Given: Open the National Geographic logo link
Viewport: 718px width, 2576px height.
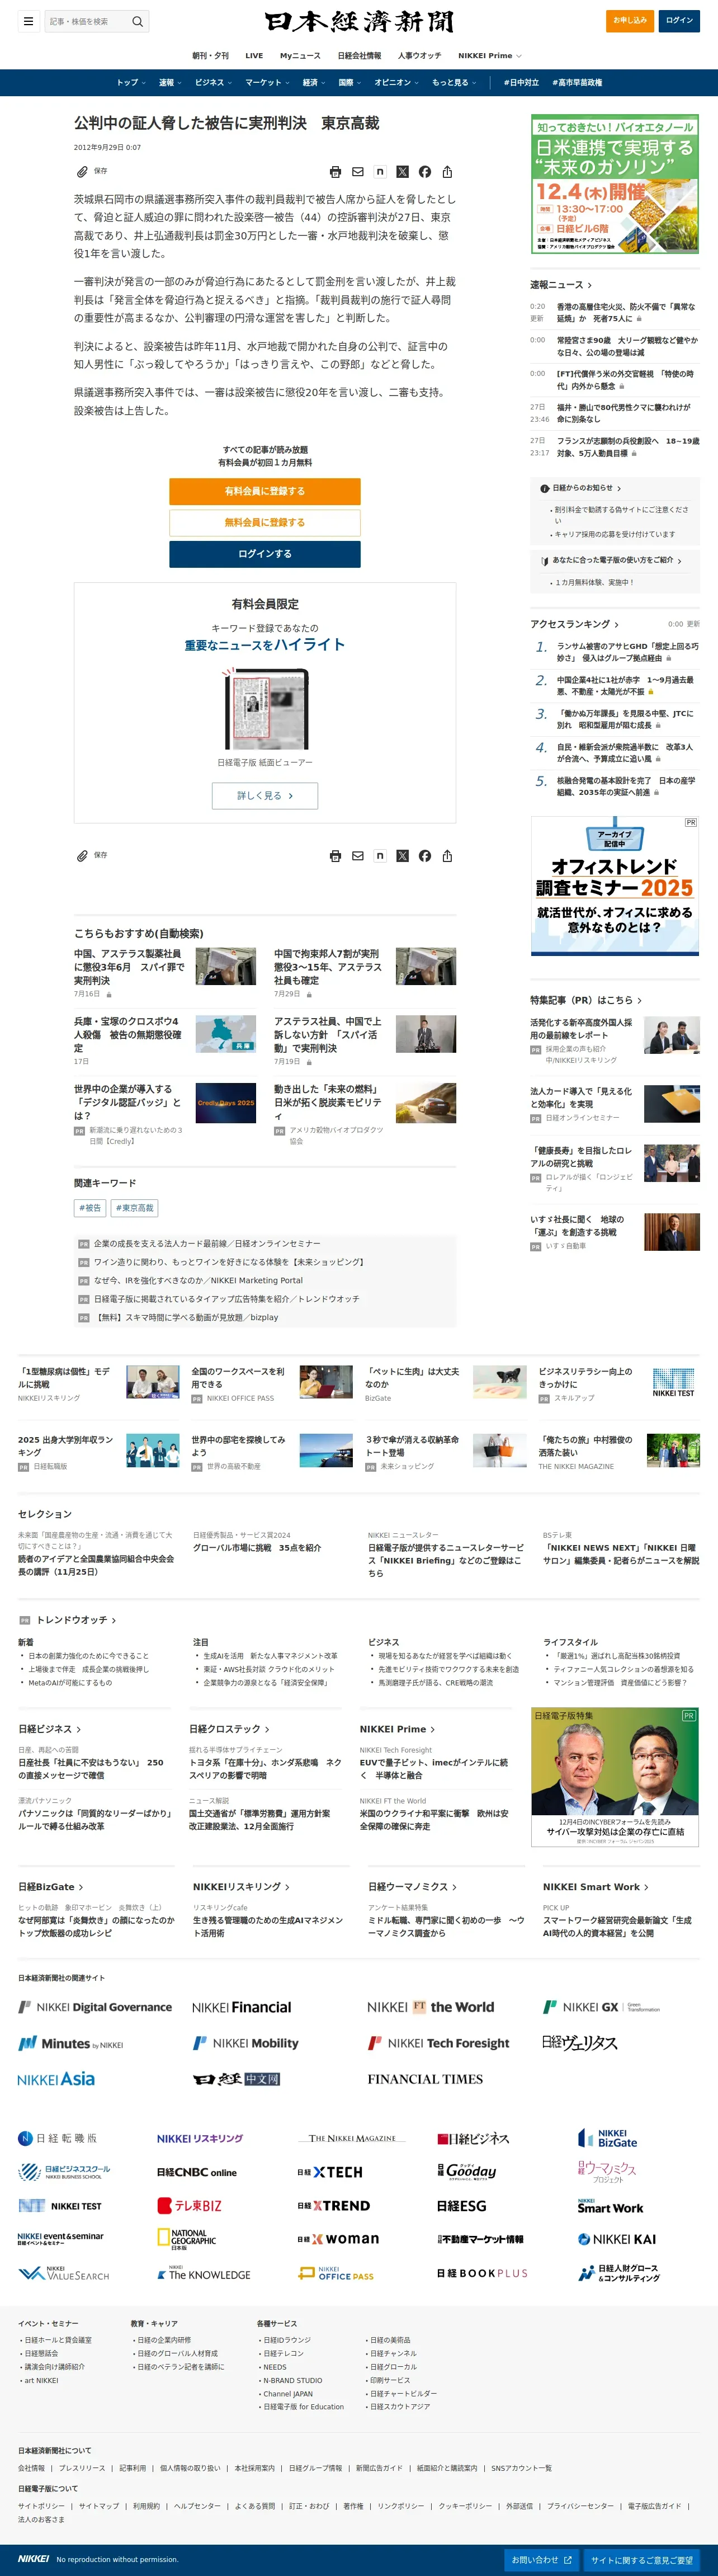Looking at the screenshot, I should click(187, 2239).
